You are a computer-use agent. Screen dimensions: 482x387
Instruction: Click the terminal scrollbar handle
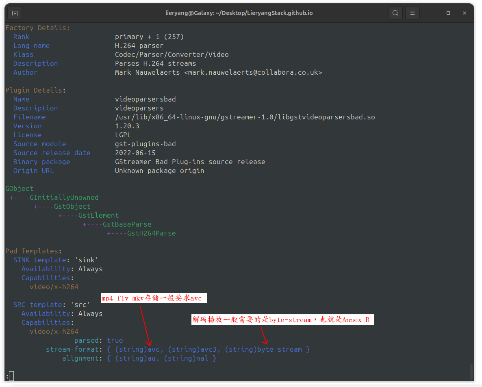pyautogui.click(x=471, y=371)
